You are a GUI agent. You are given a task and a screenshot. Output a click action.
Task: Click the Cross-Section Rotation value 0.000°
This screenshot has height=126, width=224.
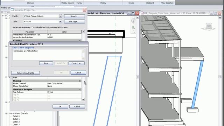64,37
